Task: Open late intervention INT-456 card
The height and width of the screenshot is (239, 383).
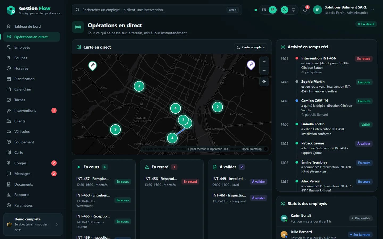Action: pos(172,182)
